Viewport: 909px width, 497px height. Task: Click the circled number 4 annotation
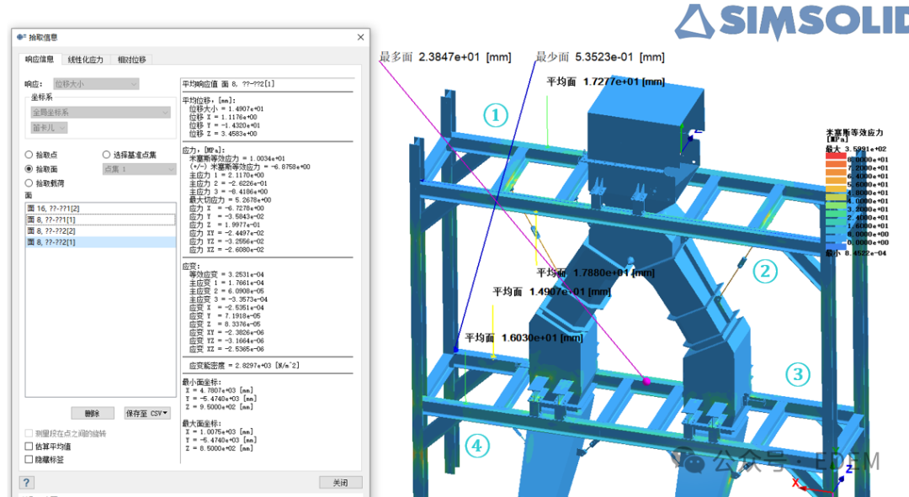tap(477, 445)
